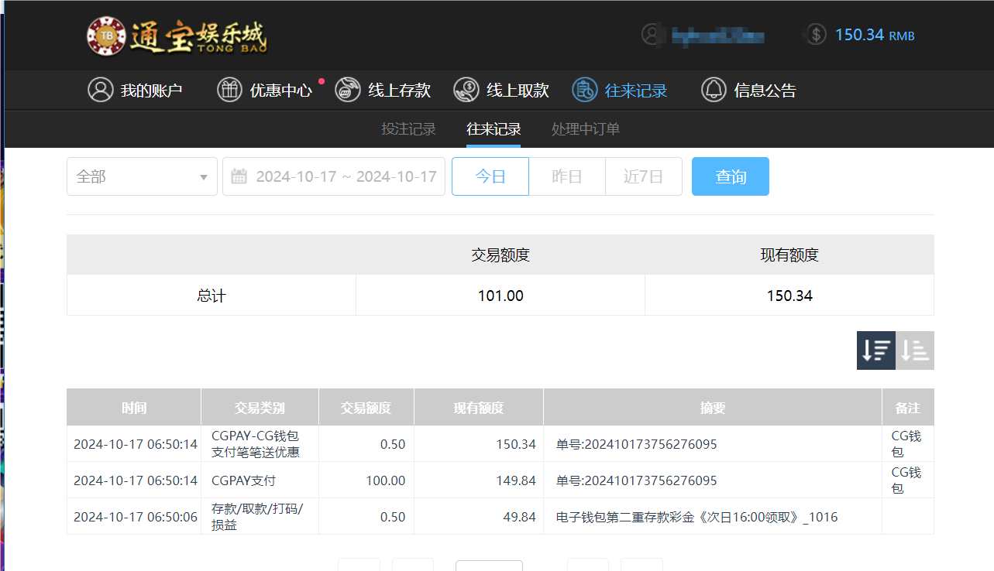Toggle the 今日 date filter
This screenshot has height=571, width=994.
pyautogui.click(x=490, y=176)
